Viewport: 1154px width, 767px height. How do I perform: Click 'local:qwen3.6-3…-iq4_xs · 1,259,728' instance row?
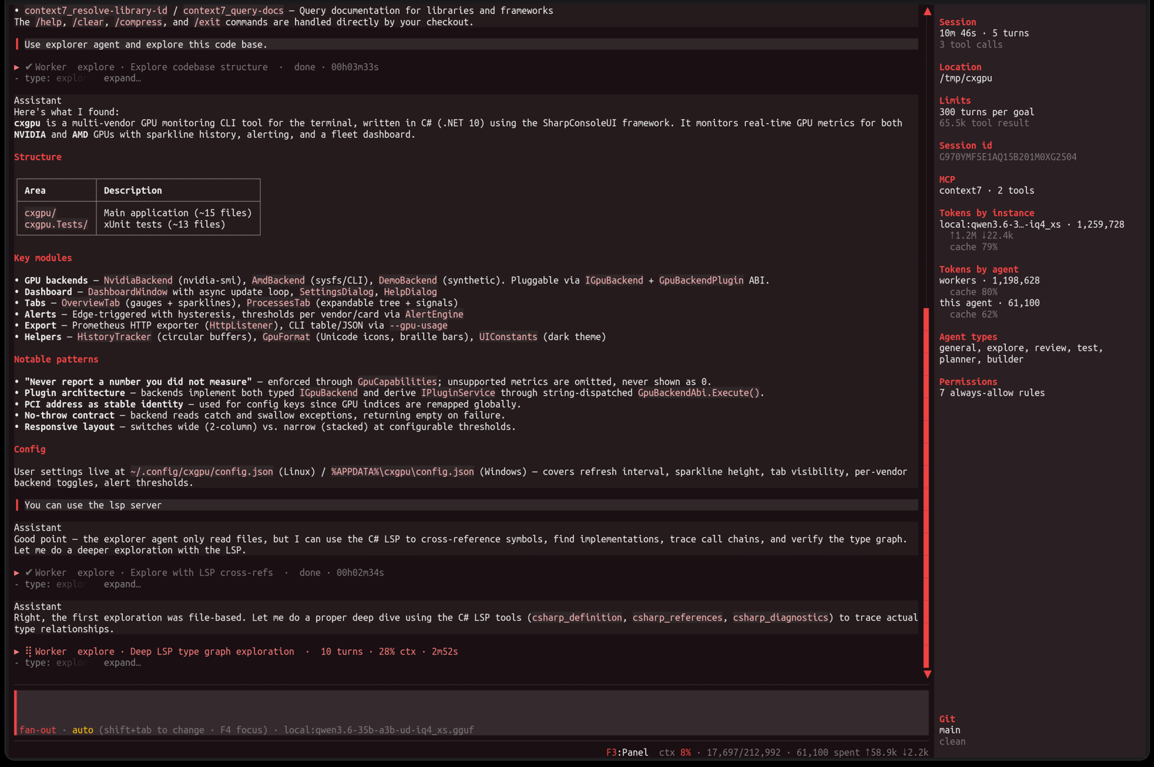[x=1032, y=224]
